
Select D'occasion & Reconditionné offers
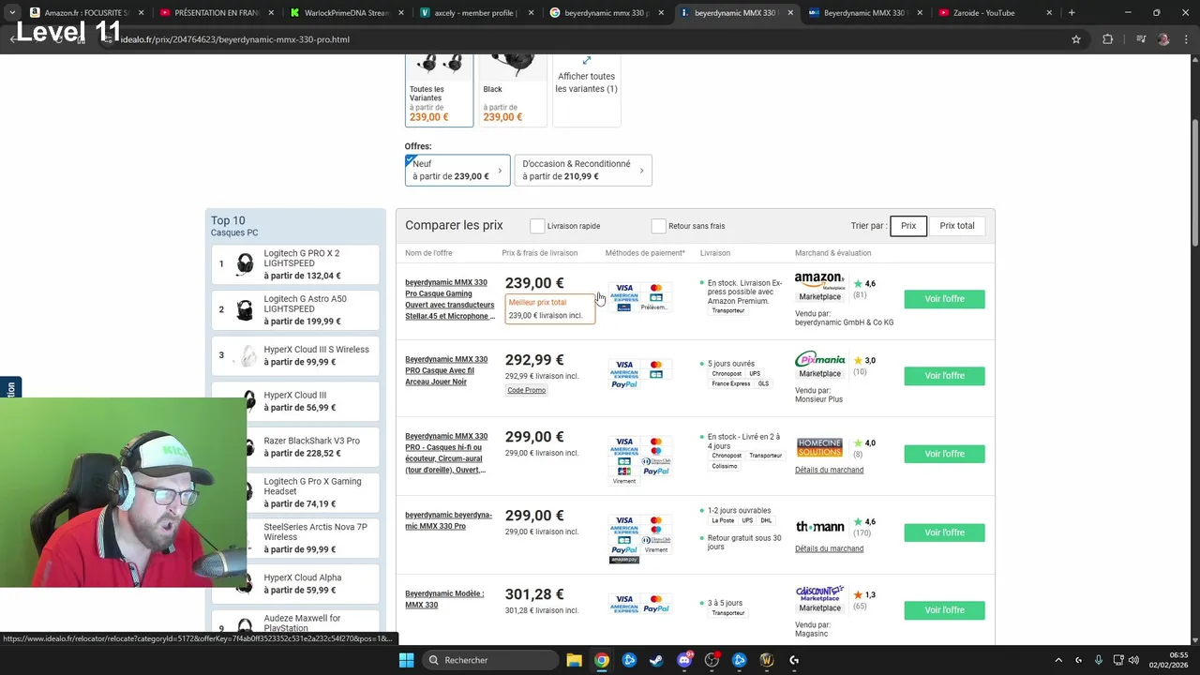pos(583,170)
